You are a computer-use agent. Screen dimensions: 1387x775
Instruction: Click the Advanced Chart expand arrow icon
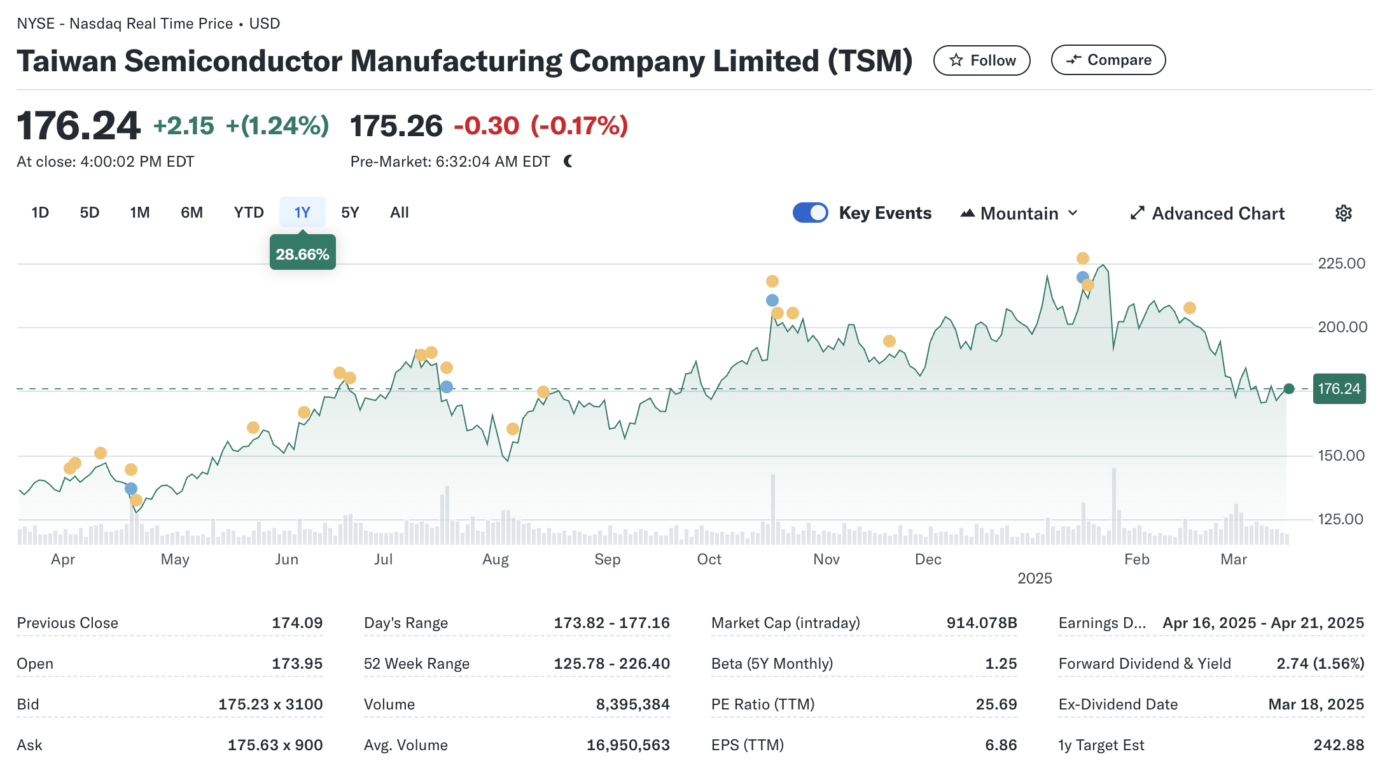click(1137, 213)
